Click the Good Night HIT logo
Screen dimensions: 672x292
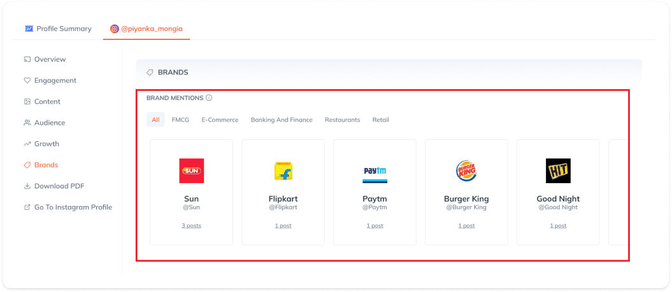coord(558,170)
